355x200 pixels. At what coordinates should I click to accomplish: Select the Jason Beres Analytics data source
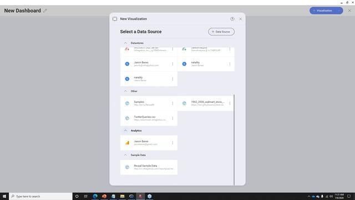[x=149, y=143]
